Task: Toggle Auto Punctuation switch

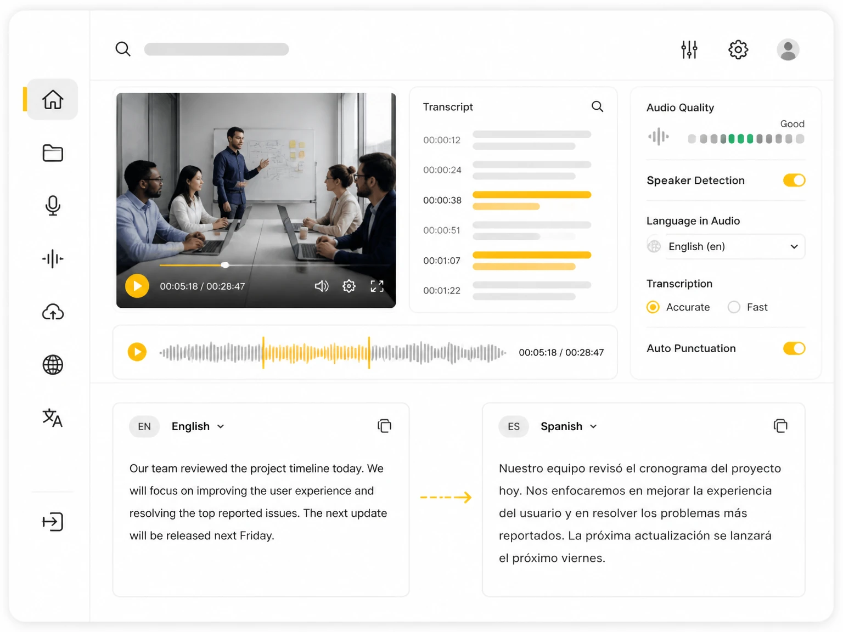Action: coord(794,348)
